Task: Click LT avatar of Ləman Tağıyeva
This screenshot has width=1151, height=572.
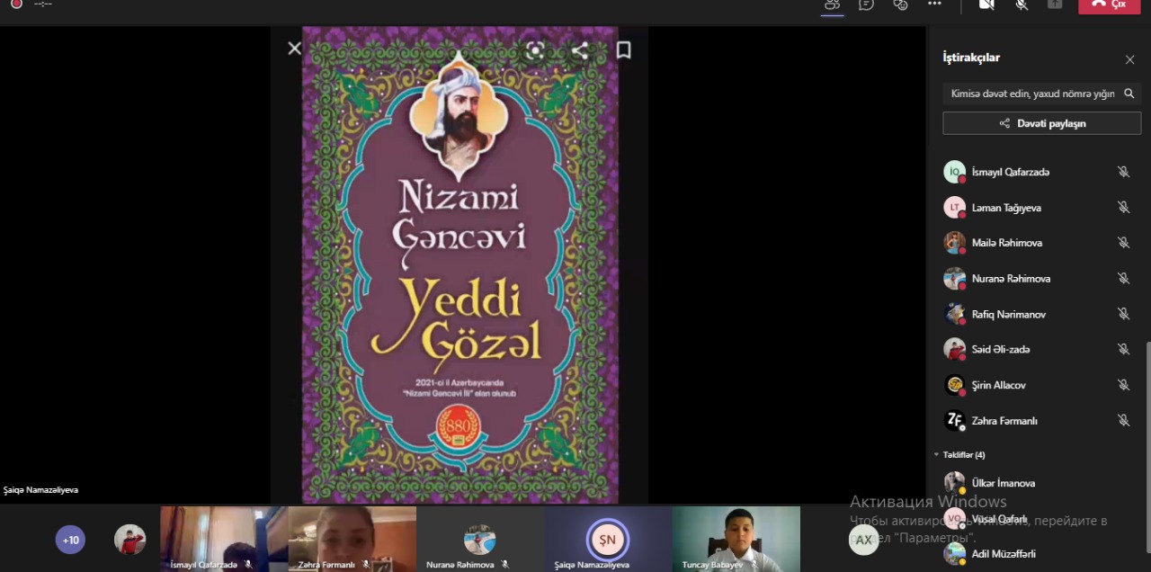Action: tap(954, 207)
